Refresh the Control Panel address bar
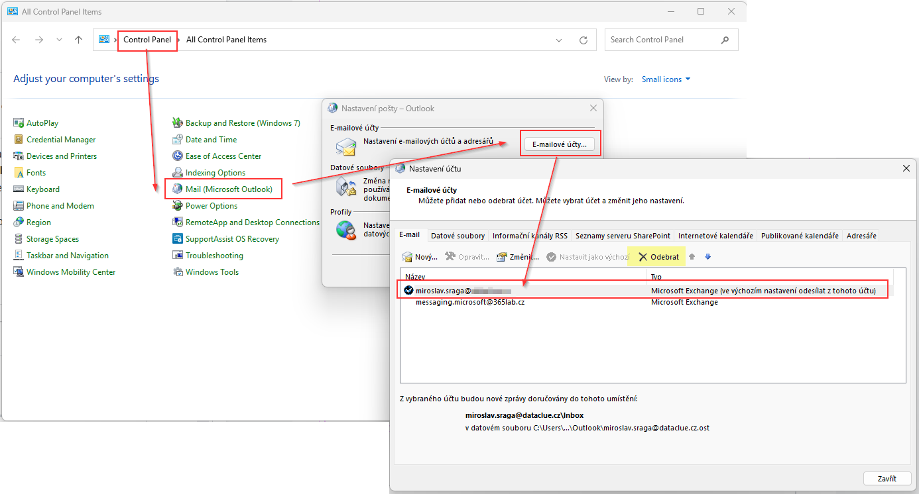The width and height of the screenshot is (919, 494). point(583,40)
